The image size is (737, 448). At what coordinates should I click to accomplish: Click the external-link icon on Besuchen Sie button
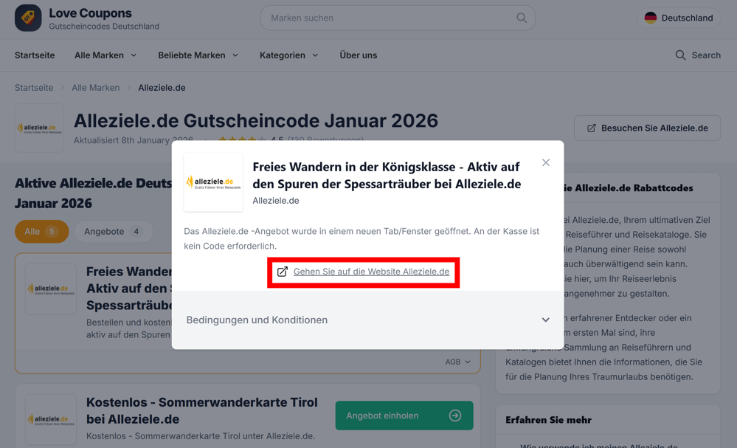tap(591, 128)
